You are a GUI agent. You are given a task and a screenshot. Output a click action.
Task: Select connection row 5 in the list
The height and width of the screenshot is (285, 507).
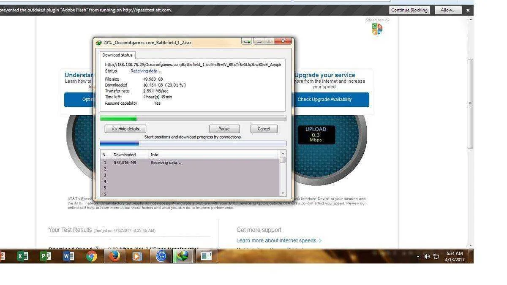coord(190,188)
